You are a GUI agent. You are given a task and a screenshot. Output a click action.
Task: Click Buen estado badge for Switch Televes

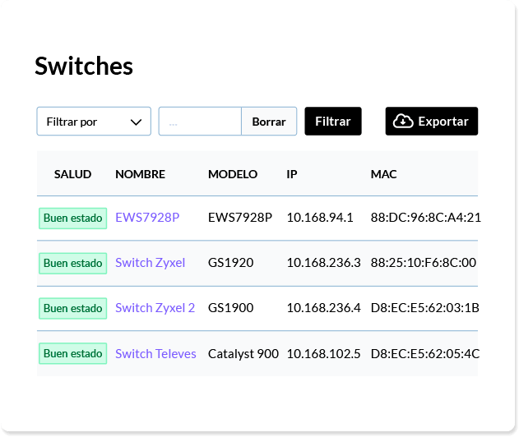[73, 353]
